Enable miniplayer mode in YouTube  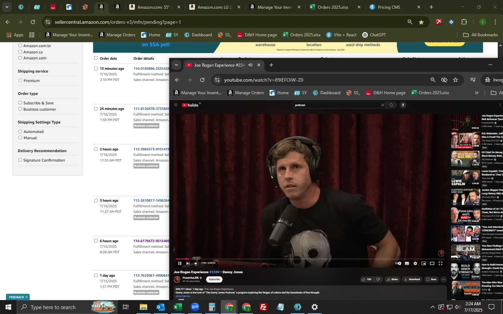pos(424,263)
